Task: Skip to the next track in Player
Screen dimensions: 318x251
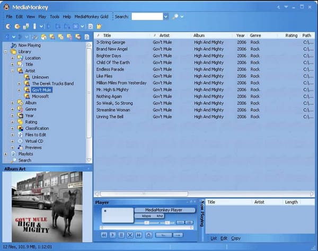Action: [x=139, y=235]
